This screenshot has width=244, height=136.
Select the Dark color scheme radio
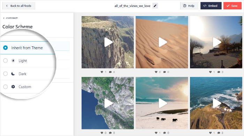click(6, 74)
